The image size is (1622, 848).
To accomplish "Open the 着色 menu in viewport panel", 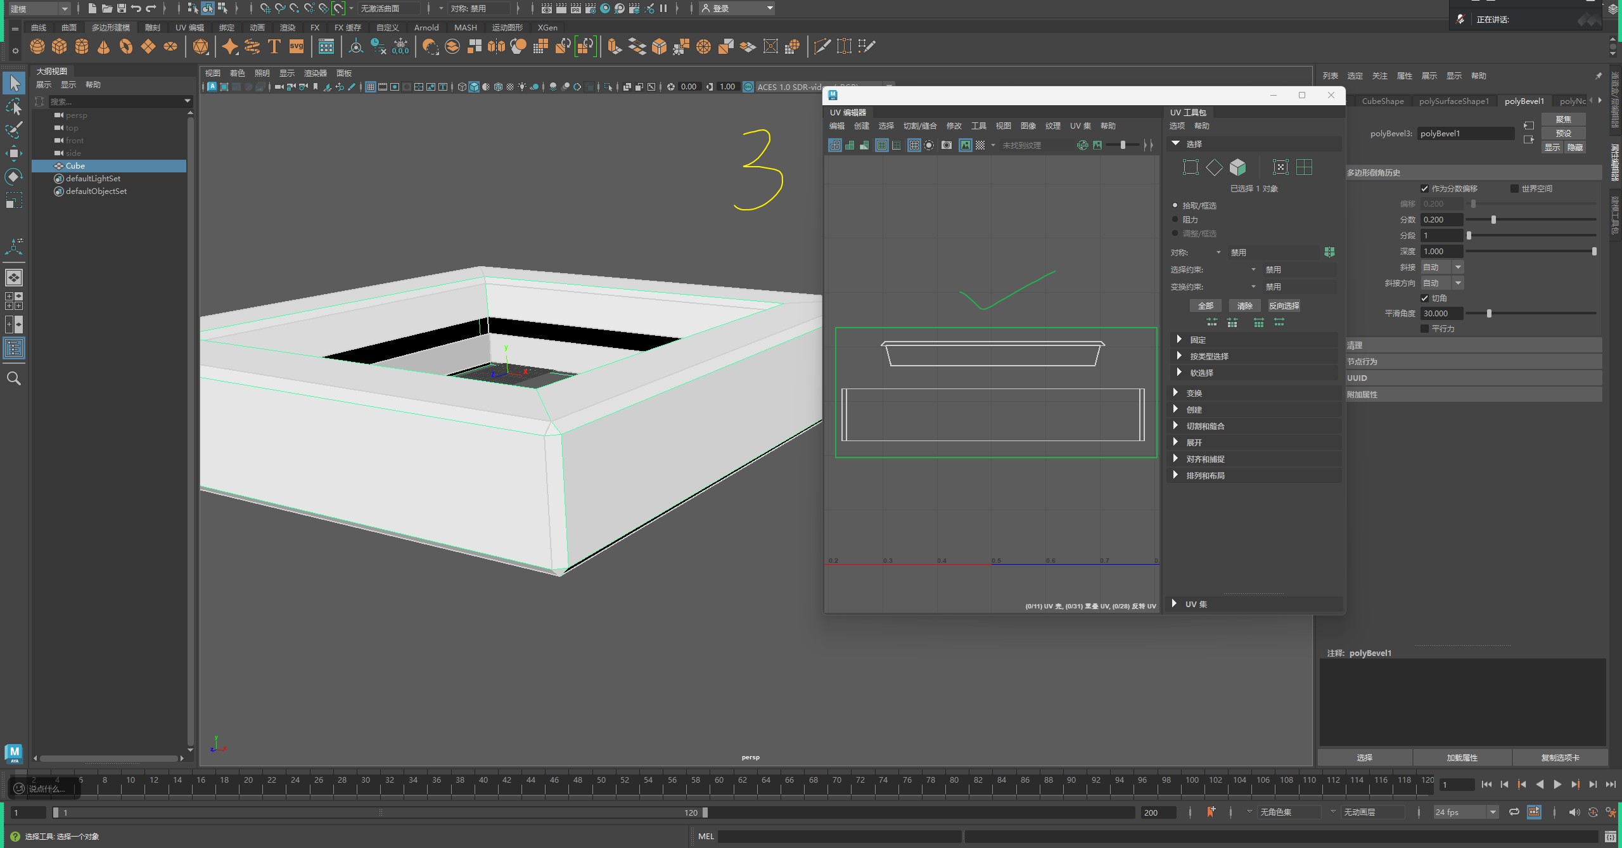I will tap(238, 74).
